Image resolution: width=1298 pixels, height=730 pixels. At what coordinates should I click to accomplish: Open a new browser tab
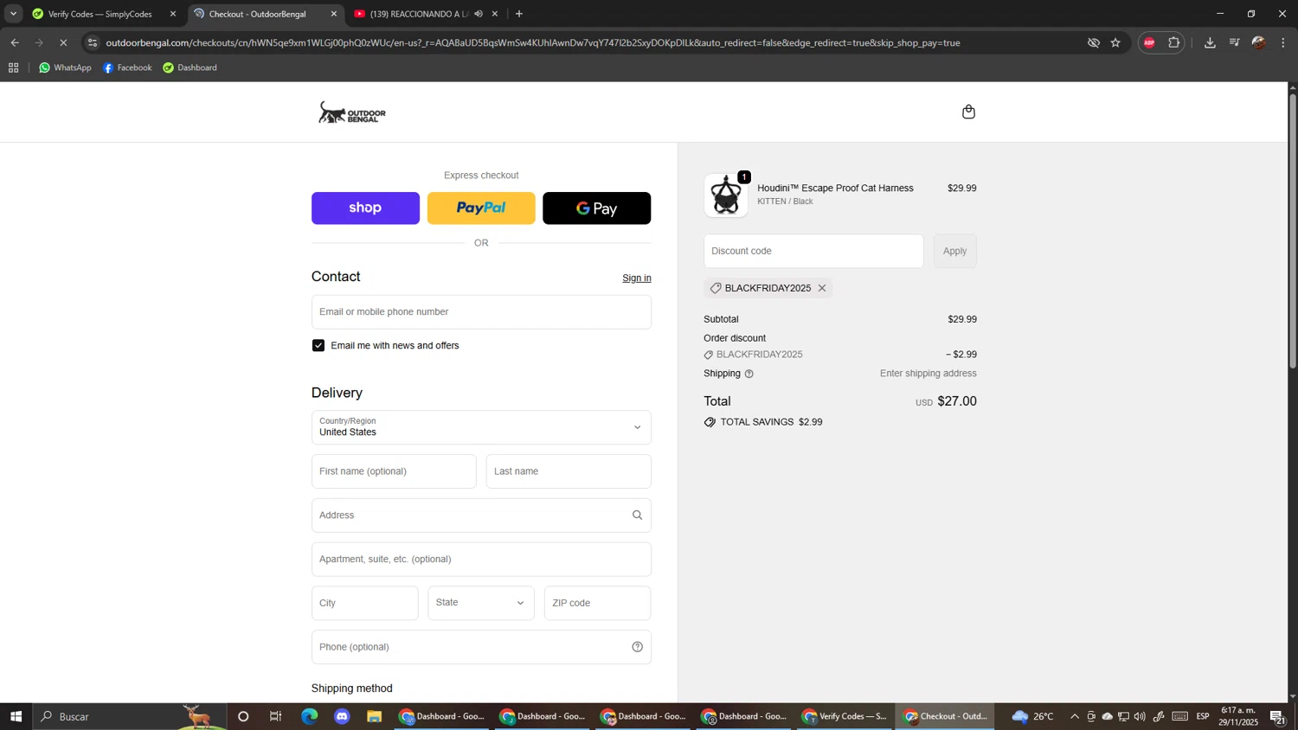[x=519, y=14]
